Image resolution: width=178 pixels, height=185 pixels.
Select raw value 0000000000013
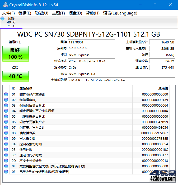155,161
